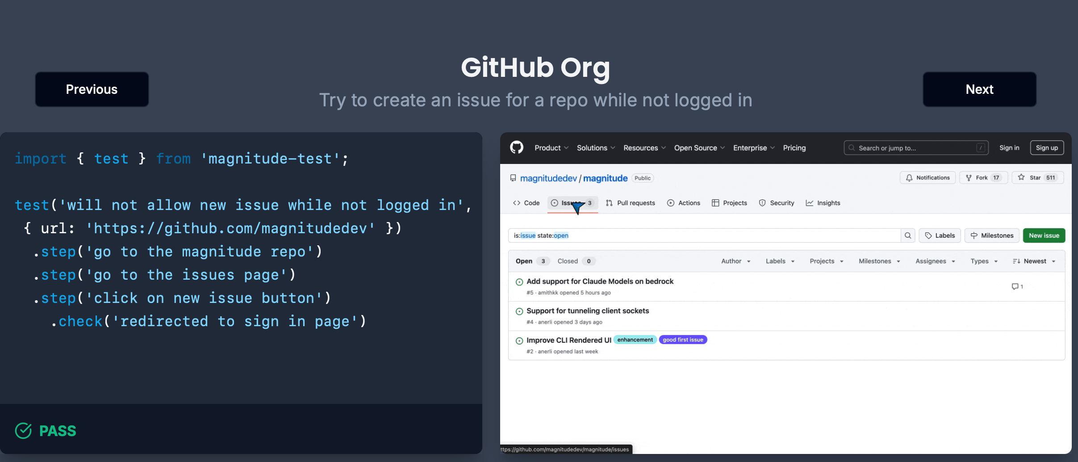Click the Public badge
The height and width of the screenshot is (462, 1078).
(x=643, y=178)
